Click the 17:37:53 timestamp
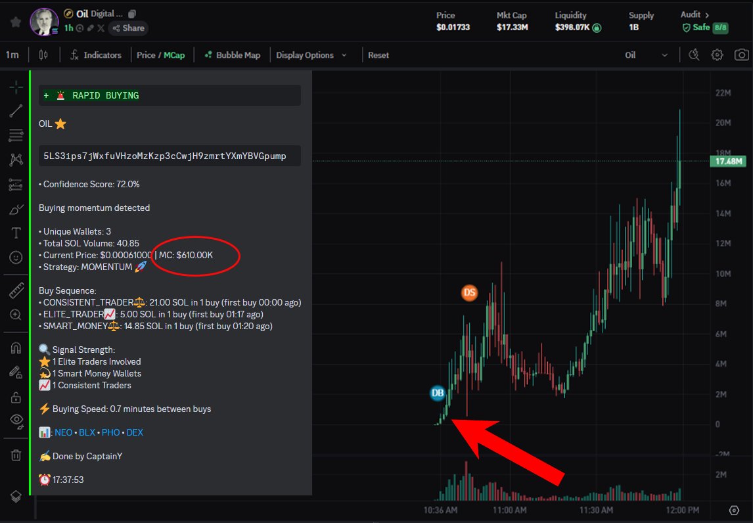 tap(68, 480)
